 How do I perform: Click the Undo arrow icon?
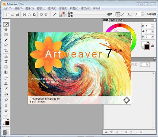(x=41, y=14)
